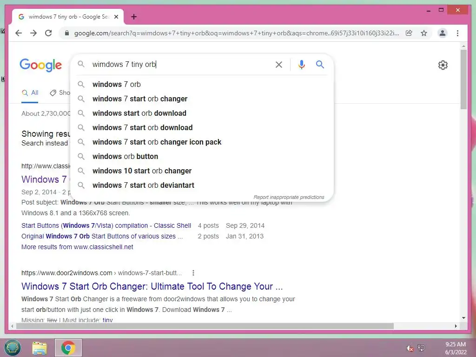
Task: Open Chrome three-dot menu
Action: (457, 33)
